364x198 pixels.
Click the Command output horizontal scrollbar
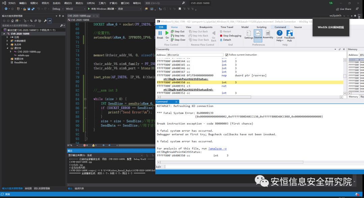tap(231, 162)
